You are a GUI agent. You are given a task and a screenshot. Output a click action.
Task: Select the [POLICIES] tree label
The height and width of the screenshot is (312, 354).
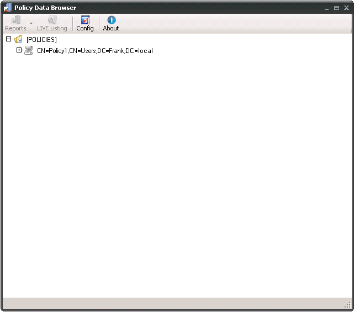point(41,40)
